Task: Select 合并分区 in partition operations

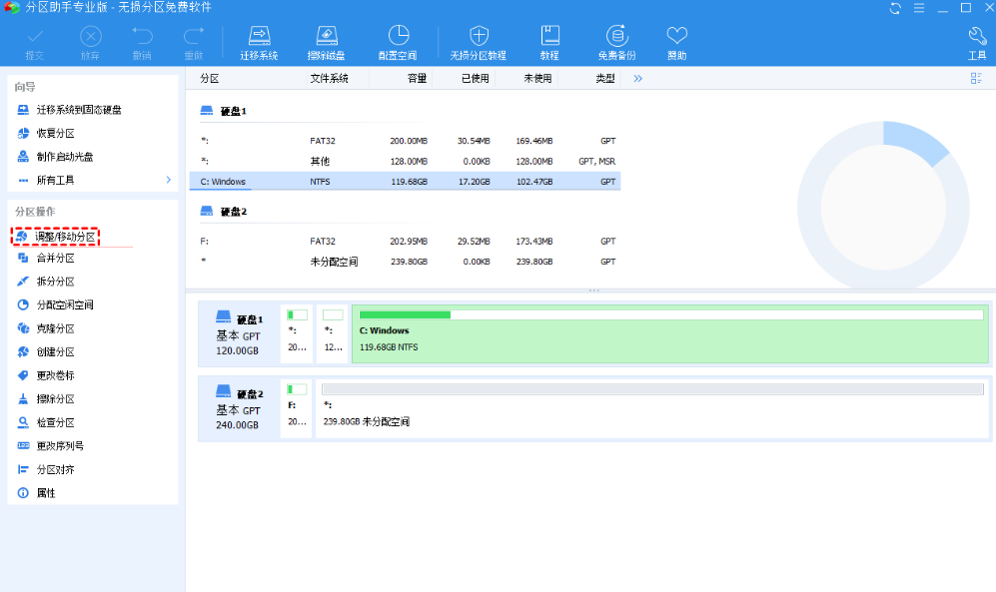Action: tap(56, 258)
